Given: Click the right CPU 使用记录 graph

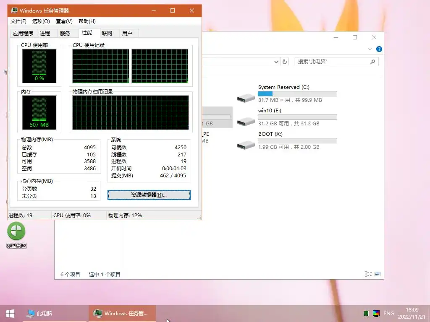Looking at the screenshot, I should [x=160, y=66].
